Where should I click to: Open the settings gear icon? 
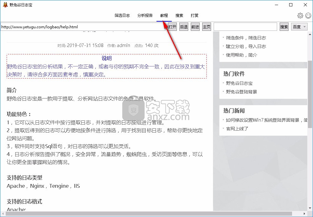pos(300,16)
